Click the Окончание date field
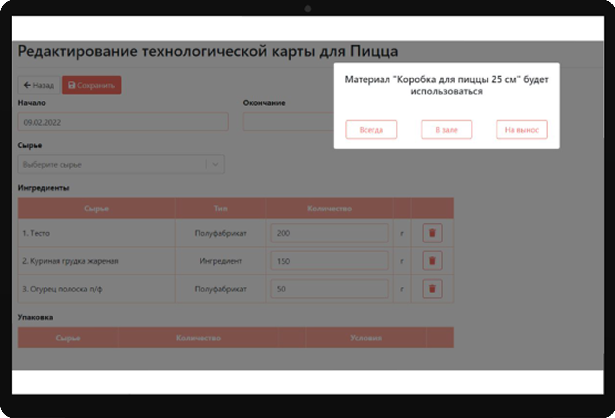 coord(288,122)
